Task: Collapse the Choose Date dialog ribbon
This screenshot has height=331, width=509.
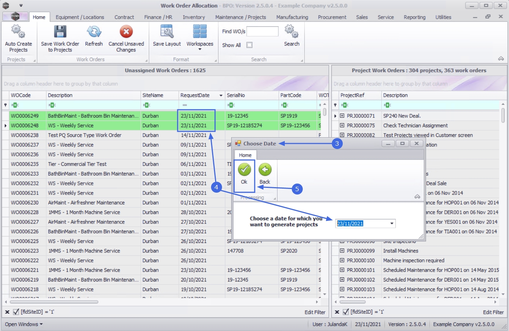Action: [417, 197]
